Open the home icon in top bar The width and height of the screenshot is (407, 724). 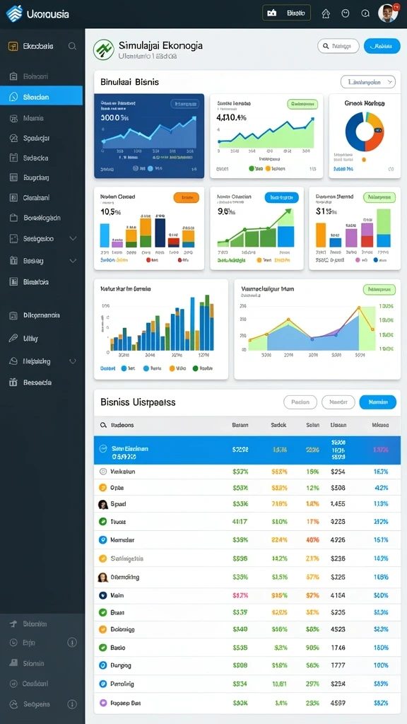coord(326,13)
